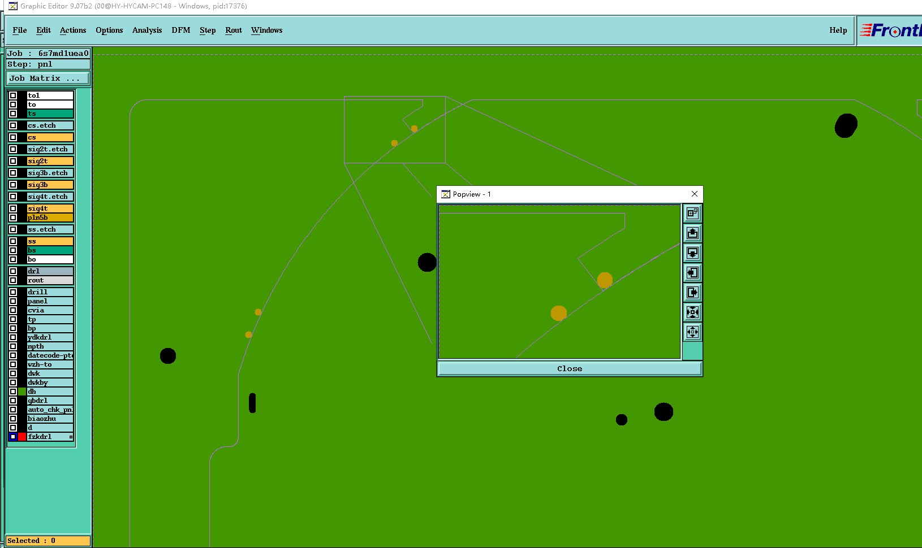Open the Rout menu

pos(234,31)
